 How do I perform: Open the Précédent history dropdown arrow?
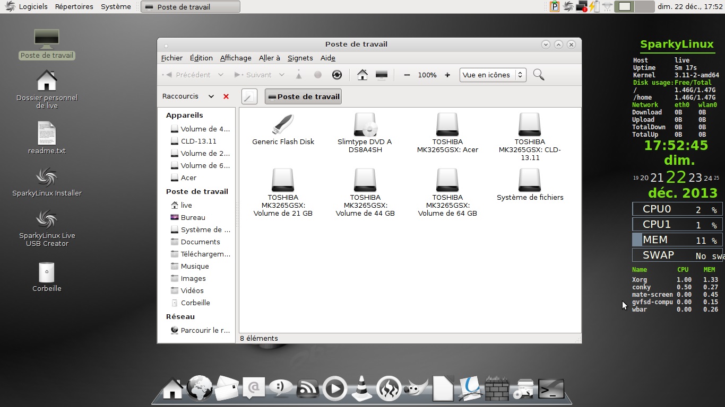coord(221,75)
